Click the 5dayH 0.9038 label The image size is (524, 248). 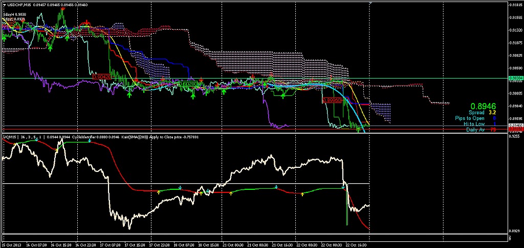pyautogui.click(x=14, y=14)
